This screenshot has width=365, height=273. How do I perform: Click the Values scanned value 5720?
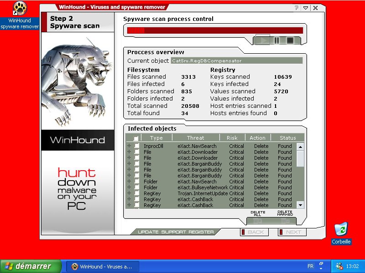(x=281, y=91)
